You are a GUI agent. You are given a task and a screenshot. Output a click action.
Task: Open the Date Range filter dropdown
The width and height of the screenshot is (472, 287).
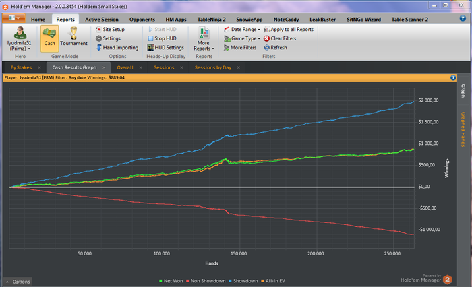click(241, 29)
